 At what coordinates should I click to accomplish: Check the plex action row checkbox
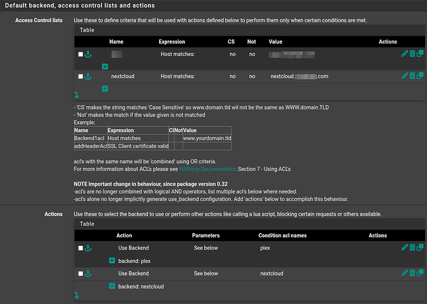click(x=80, y=248)
